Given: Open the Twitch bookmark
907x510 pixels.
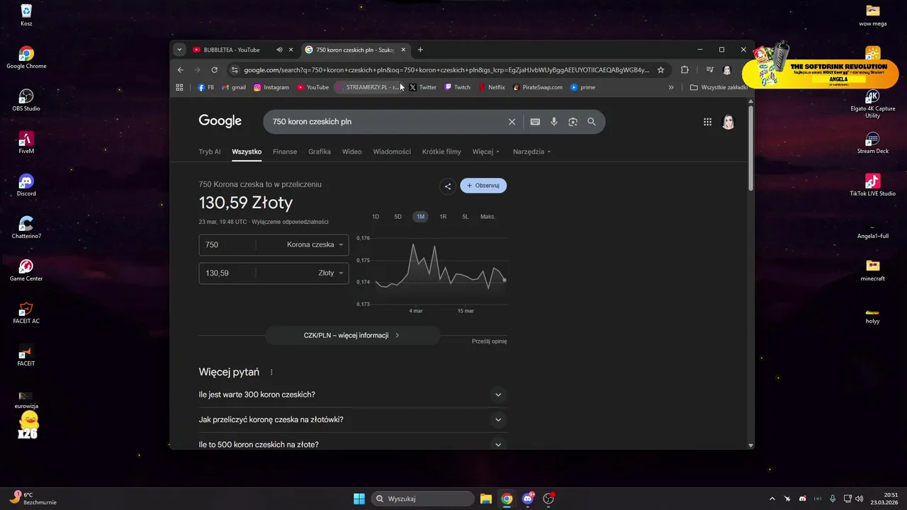Looking at the screenshot, I should coord(457,87).
